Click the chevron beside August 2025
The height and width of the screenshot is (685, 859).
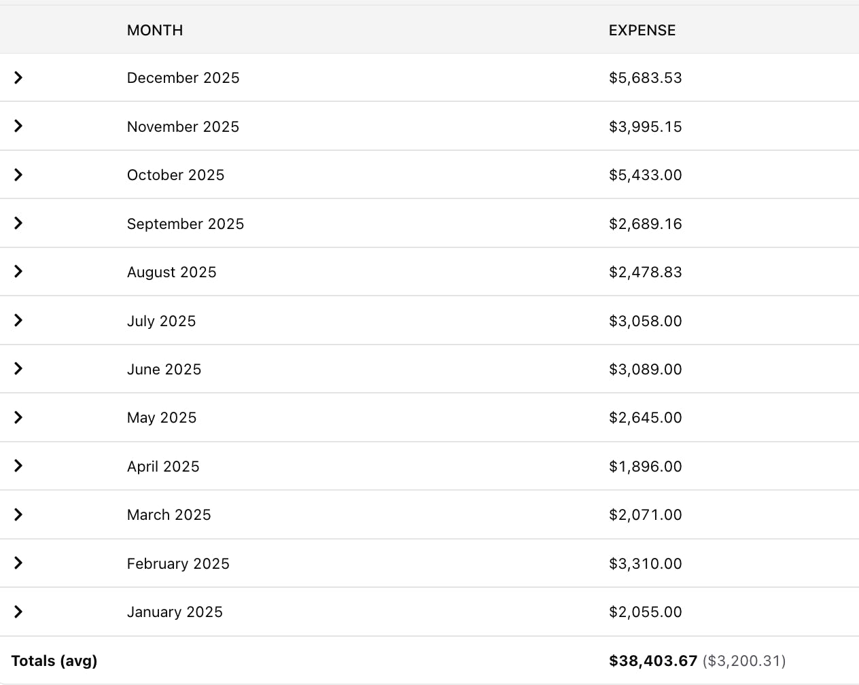tap(18, 271)
